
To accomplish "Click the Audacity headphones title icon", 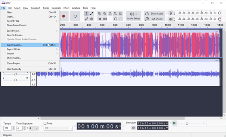I will (x=3, y=3).
